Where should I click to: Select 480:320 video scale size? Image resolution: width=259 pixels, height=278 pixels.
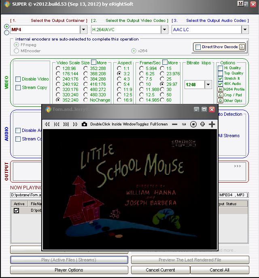(86, 95)
